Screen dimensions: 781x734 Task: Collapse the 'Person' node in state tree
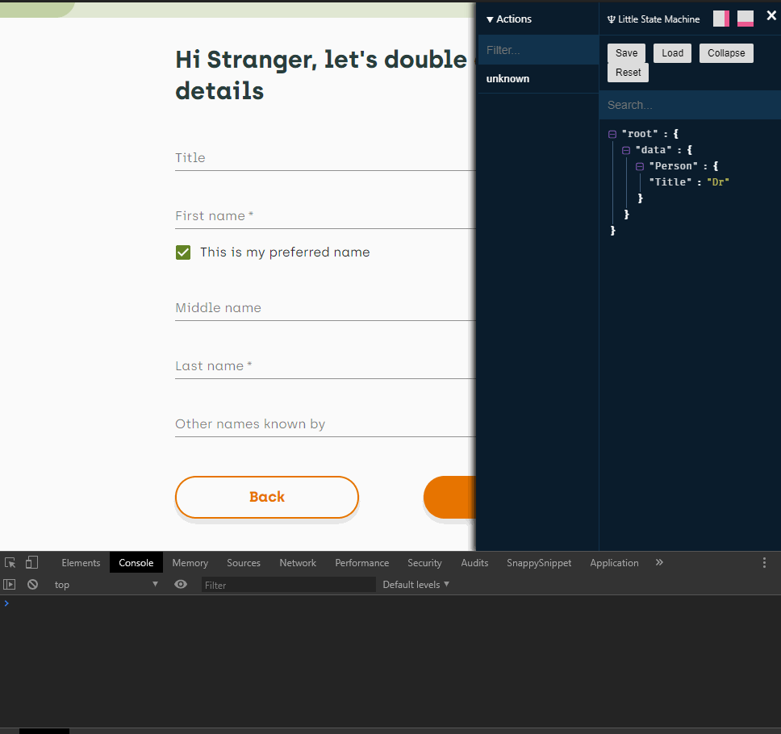click(638, 165)
